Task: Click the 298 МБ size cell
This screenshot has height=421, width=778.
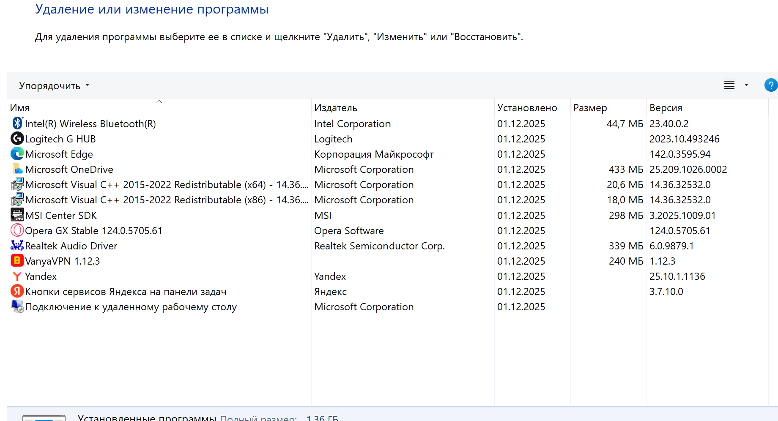Action: click(626, 216)
